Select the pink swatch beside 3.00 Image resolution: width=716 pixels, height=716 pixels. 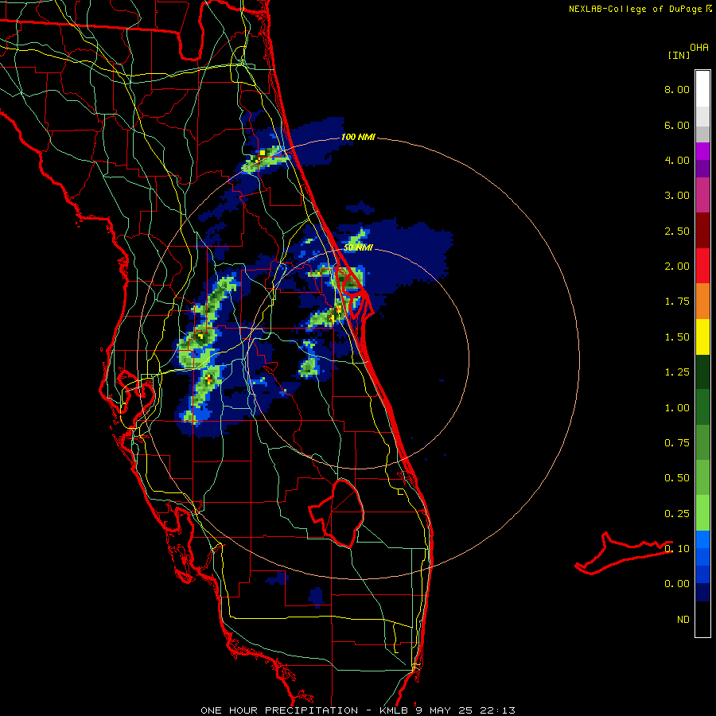pyautogui.click(x=702, y=196)
